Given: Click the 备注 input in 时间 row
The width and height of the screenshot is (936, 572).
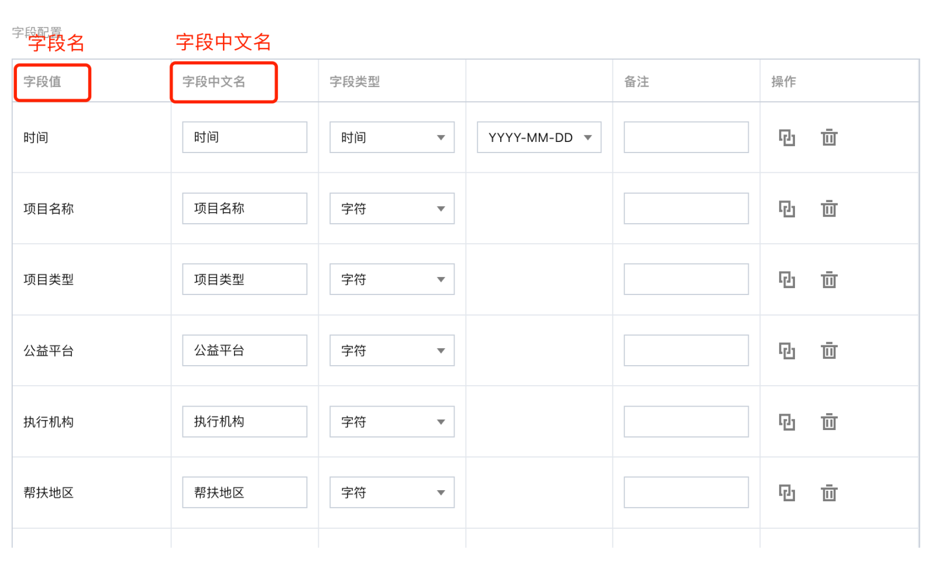Looking at the screenshot, I should (686, 137).
